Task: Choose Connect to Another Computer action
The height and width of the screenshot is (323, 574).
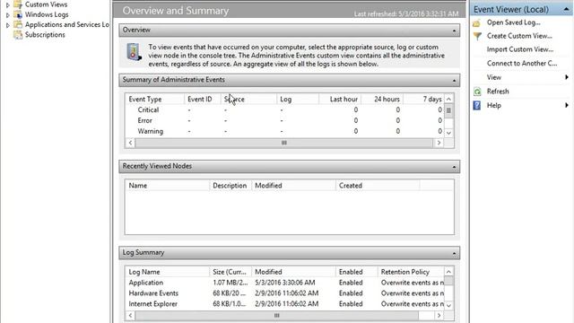Action: coord(522,63)
